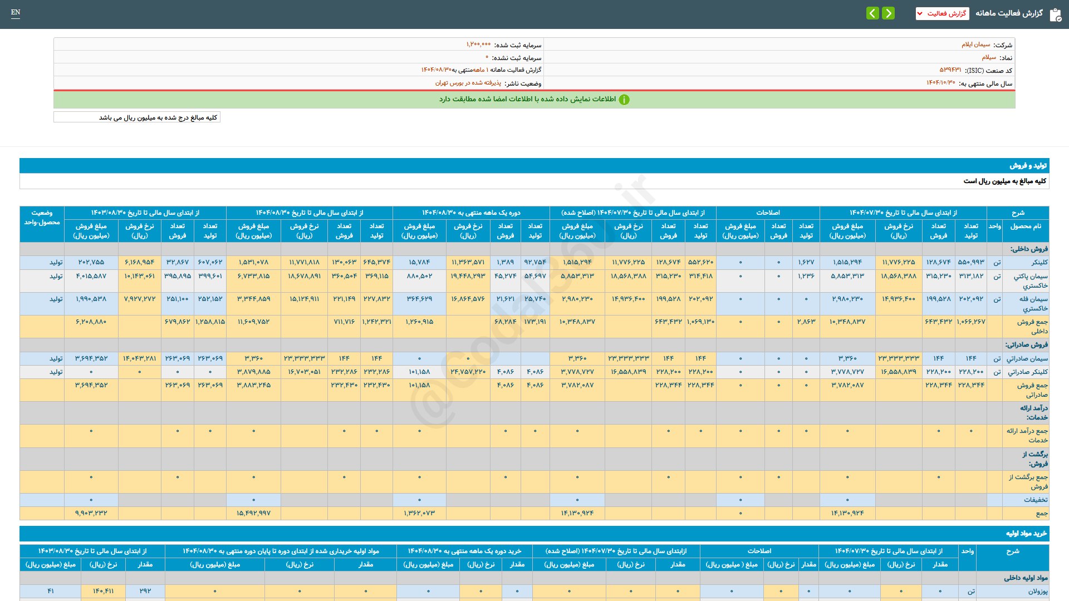1069x601 pixels.
Task: Click the total sales cell ۱۵,۴۹۲,۹۹۷
Action: coord(253,513)
